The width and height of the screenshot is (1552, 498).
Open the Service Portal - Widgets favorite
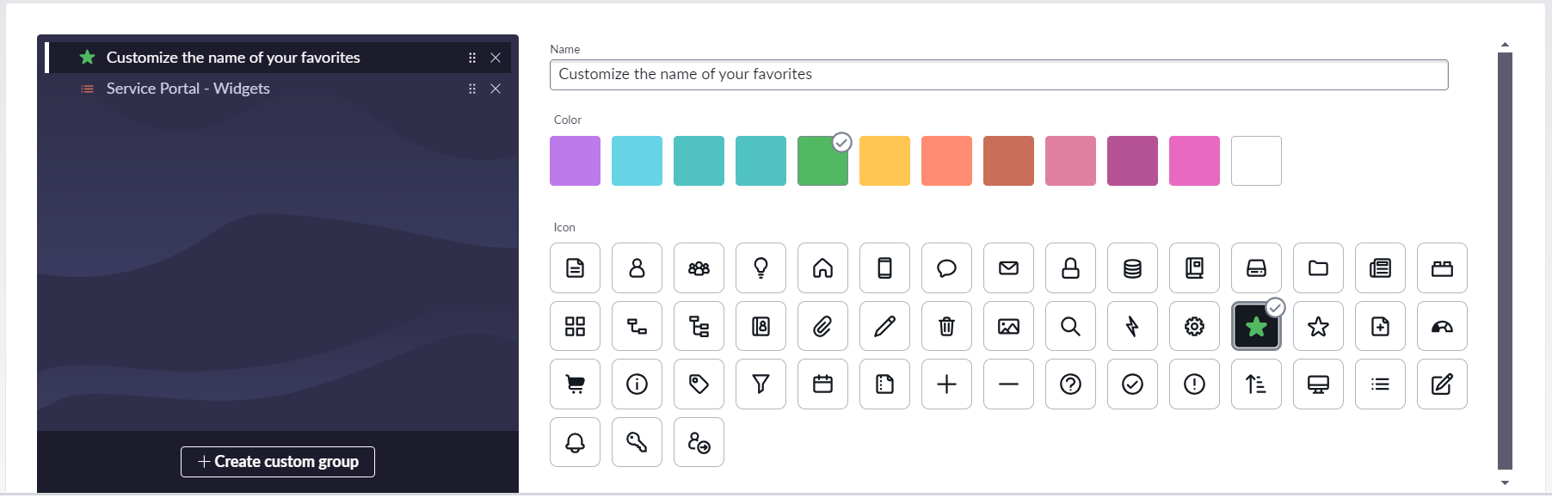point(188,89)
